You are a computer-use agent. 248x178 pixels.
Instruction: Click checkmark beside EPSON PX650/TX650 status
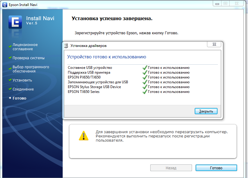click(x=145, y=77)
